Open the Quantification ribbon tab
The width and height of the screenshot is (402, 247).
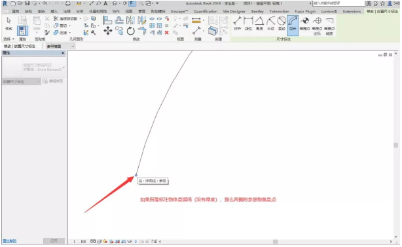(206, 11)
